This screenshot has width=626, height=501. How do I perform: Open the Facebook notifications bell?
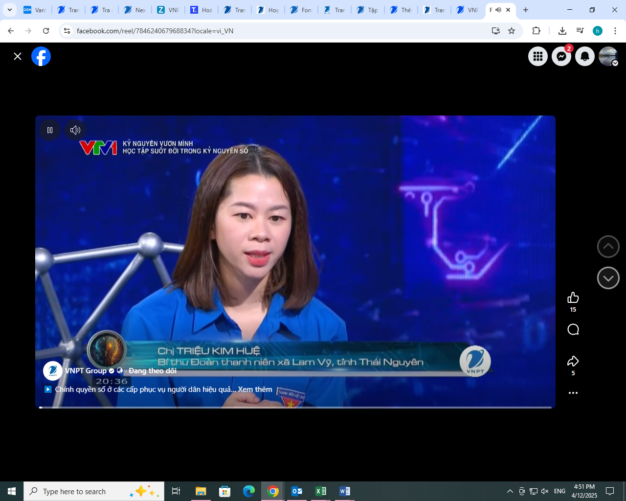click(584, 56)
